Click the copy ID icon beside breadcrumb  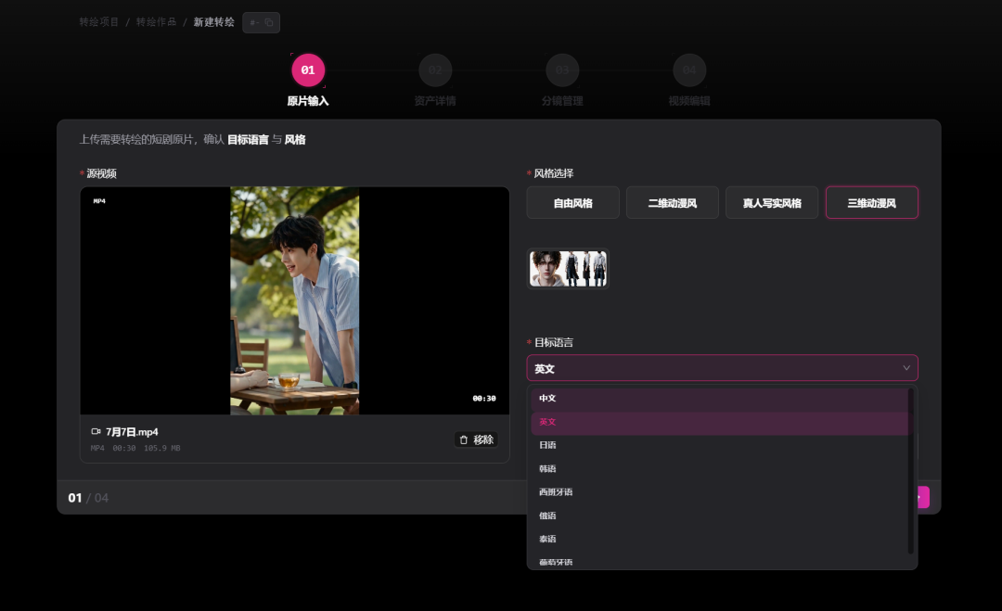269,22
